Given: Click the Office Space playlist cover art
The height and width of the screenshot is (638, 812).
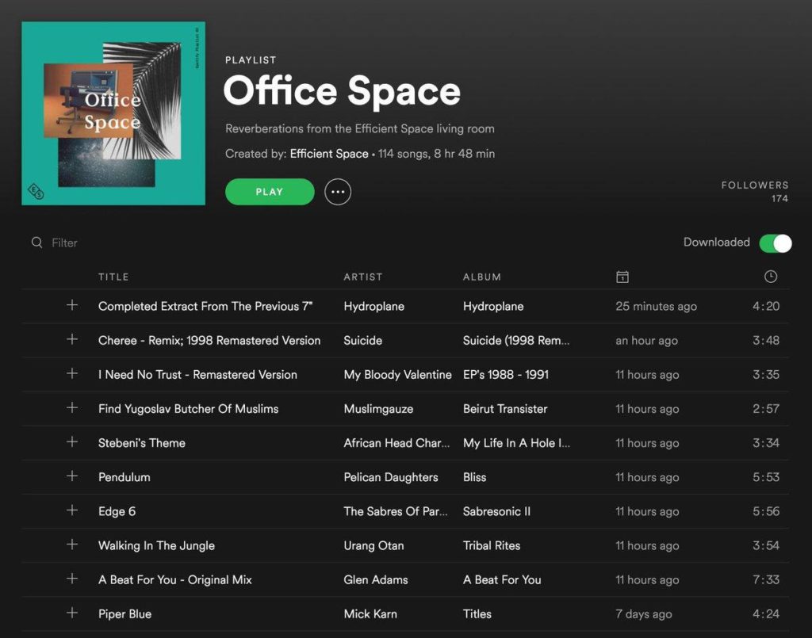Looking at the screenshot, I should (x=113, y=113).
